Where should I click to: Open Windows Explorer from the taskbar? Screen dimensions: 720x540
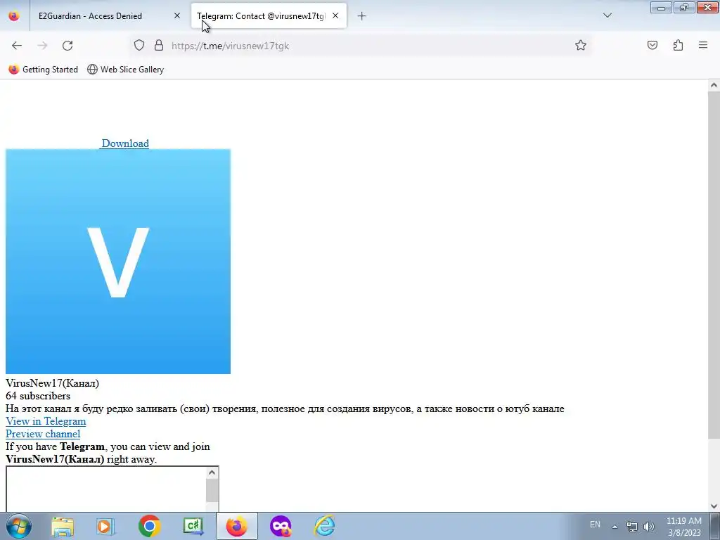point(63,526)
